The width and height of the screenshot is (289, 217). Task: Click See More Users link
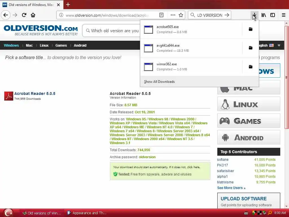[x=231, y=188]
